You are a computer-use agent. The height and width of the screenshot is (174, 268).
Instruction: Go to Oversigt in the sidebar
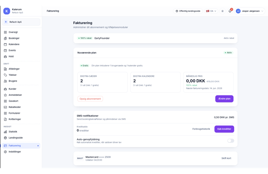(21, 32)
